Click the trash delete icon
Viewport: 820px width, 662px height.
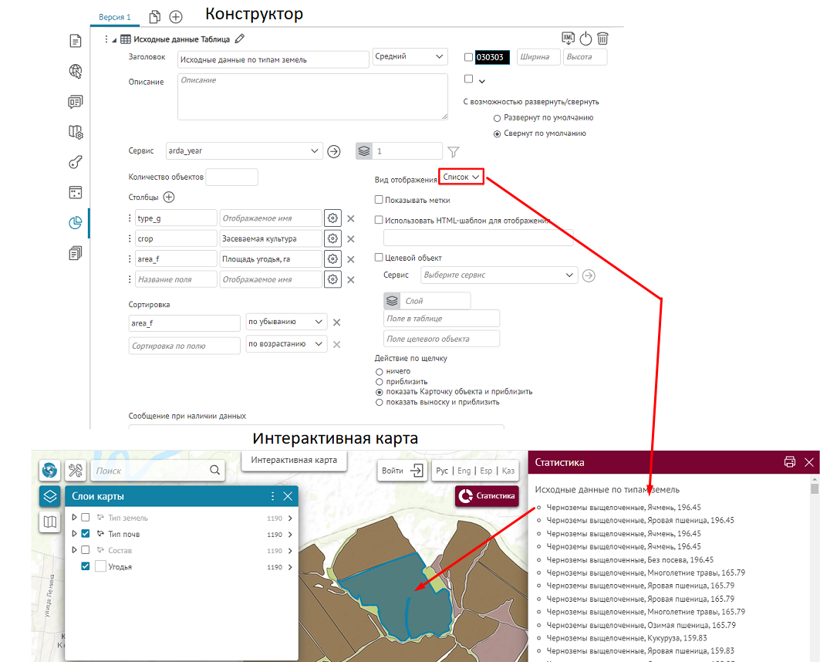click(x=603, y=39)
